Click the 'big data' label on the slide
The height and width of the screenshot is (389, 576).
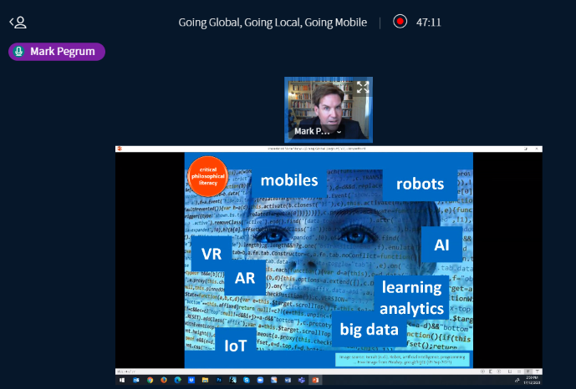370,329
